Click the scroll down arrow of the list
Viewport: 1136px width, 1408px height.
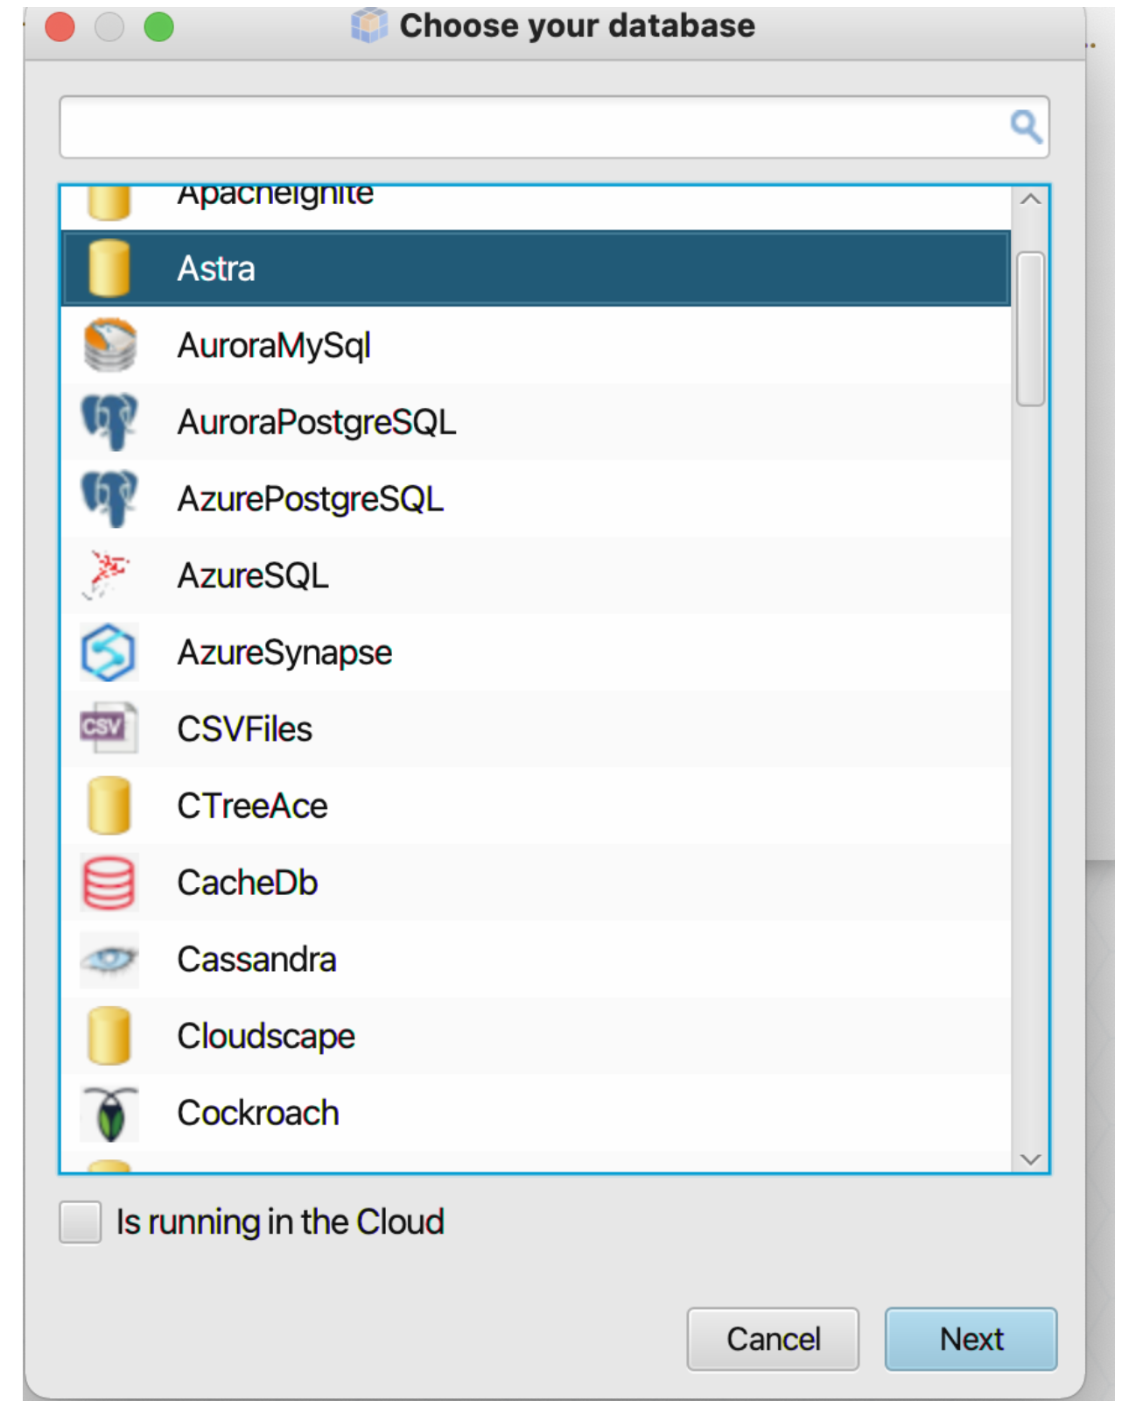click(x=1031, y=1159)
